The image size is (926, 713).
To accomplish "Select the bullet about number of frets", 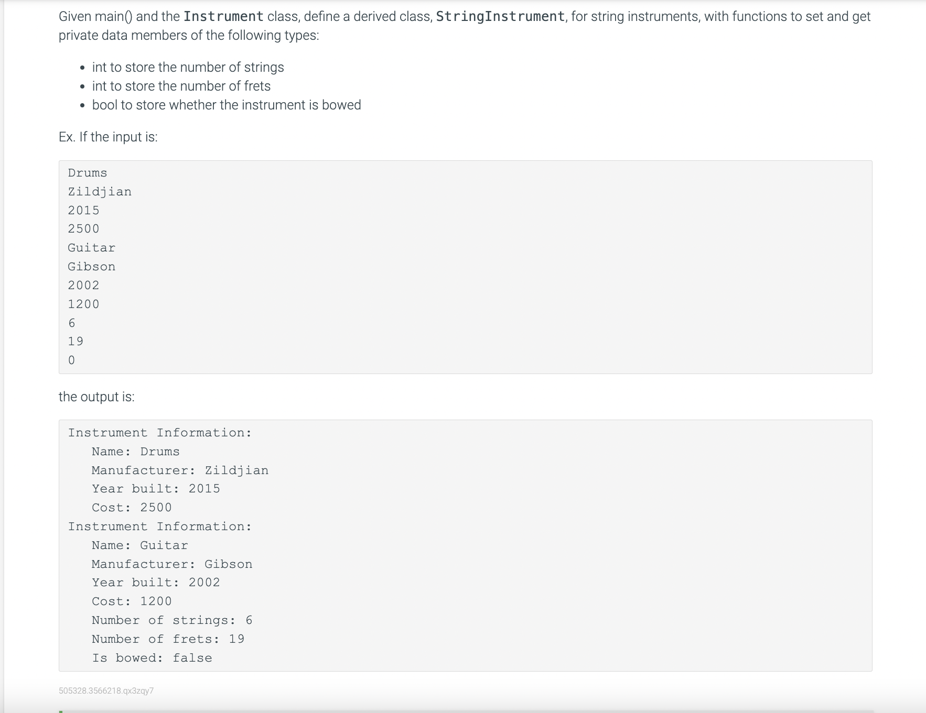I will tap(181, 86).
